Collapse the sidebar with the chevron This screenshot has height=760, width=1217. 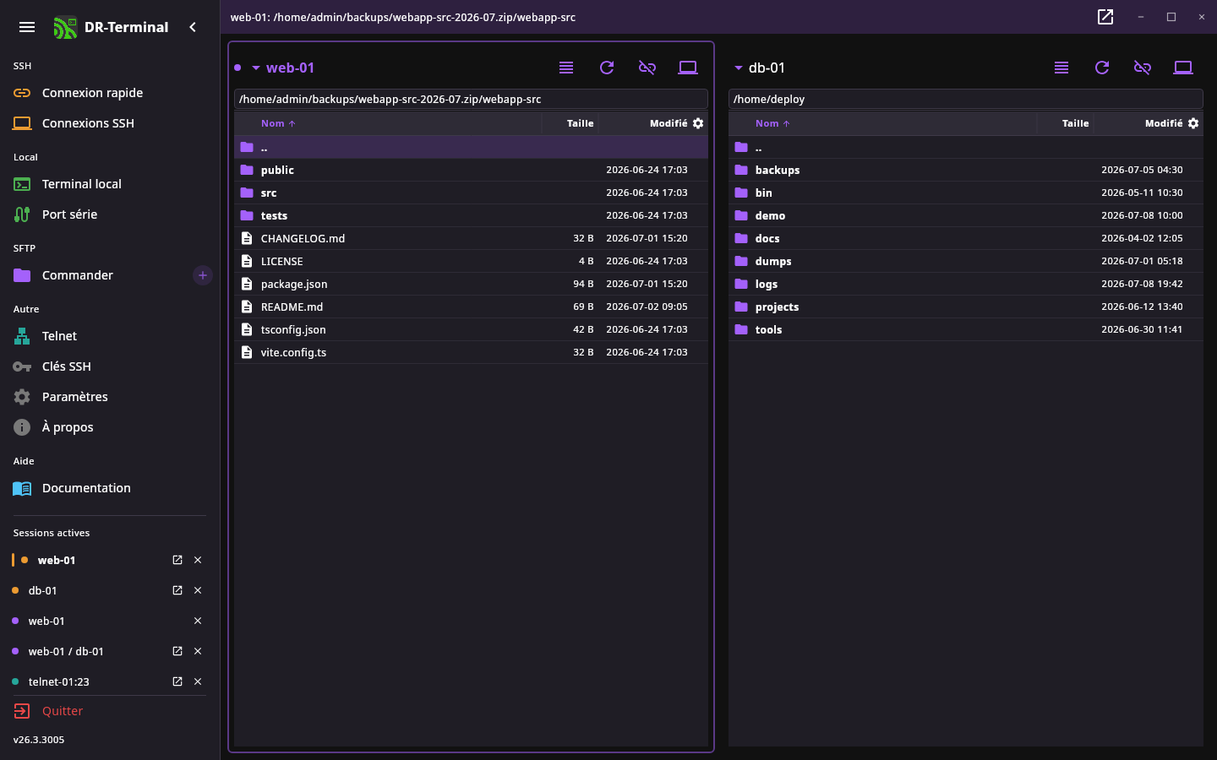(x=193, y=27)
